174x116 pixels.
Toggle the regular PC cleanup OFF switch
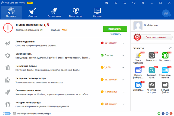7,114
